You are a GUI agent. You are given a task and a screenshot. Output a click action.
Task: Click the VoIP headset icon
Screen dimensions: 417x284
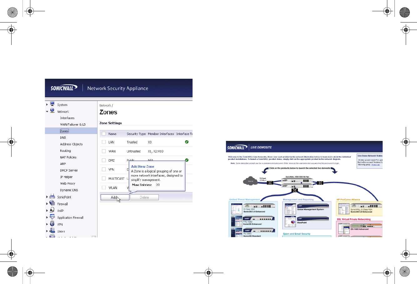pos(52,210)
